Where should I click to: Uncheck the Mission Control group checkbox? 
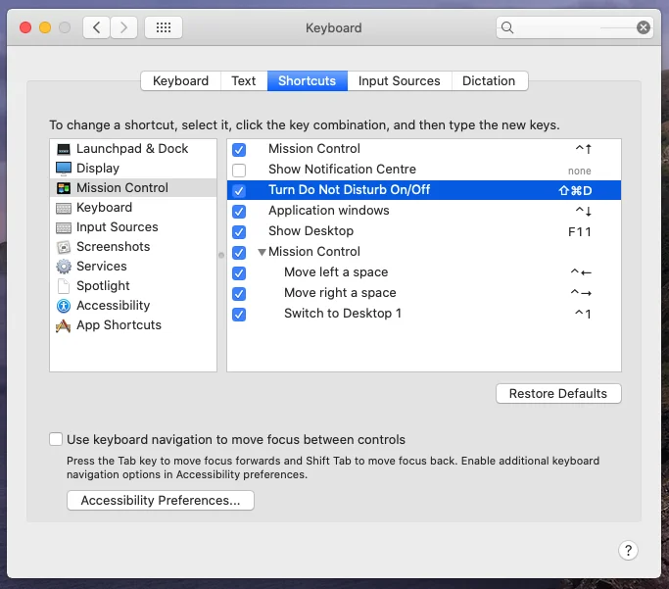coord(239,253)
